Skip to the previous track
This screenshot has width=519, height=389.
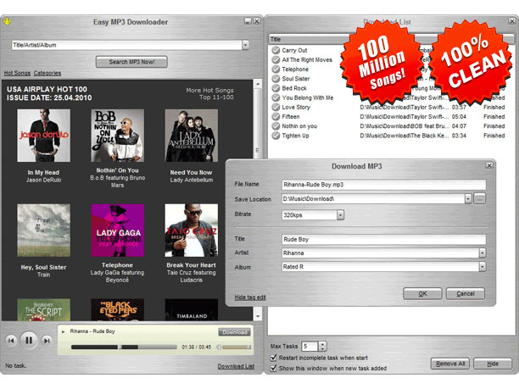coord(11,340)
